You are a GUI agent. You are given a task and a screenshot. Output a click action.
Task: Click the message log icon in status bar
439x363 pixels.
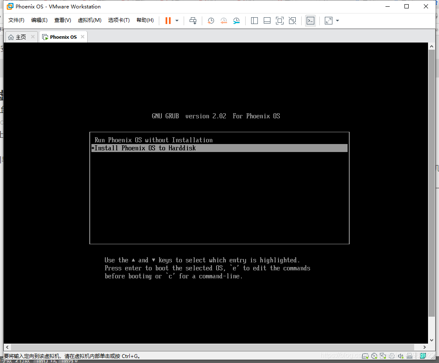[x=423, y=356]
